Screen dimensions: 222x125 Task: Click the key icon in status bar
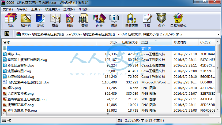click(9, 120)
